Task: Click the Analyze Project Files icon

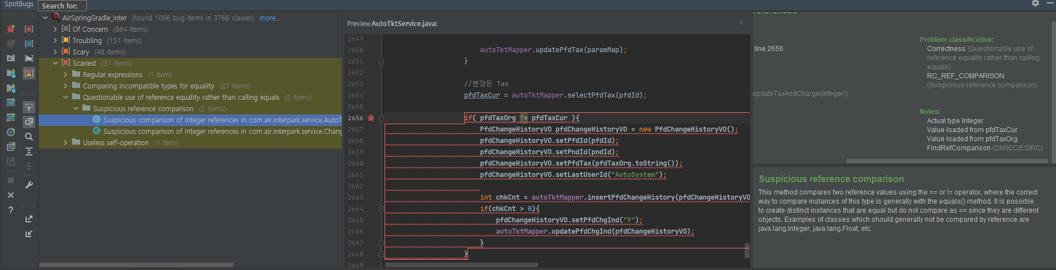Action: 11,88
